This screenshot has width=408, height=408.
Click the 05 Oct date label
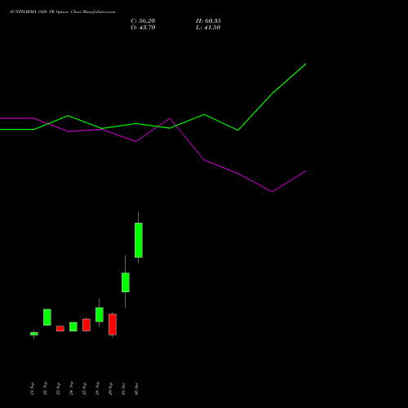click(x=136, y=388)
